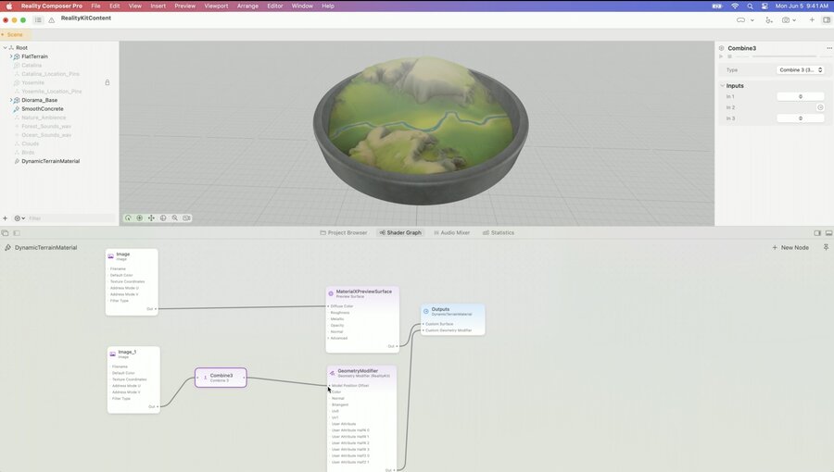The width and height of the screenshot is (834, 472).
Task: Open the hierarchy filter options menu
Action: click(x=19, y=218)
